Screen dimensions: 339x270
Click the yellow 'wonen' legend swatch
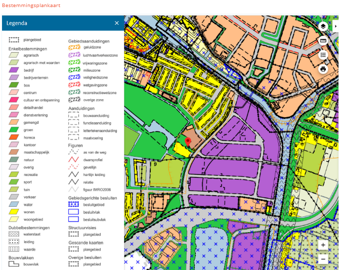coord(14,212)
